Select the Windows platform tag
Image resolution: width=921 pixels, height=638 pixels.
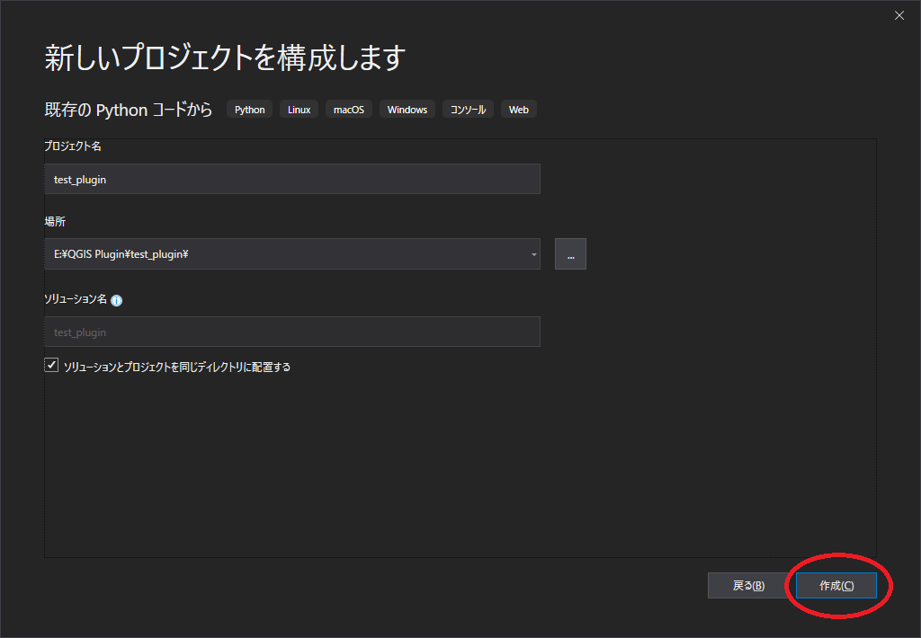[407, 109]
